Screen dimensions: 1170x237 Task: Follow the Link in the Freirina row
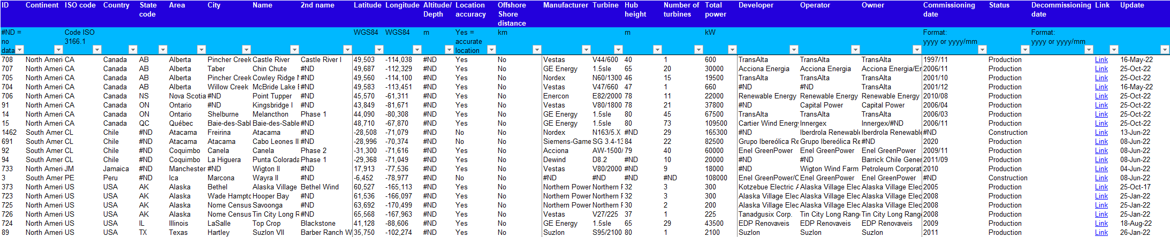coord(1101,132)
